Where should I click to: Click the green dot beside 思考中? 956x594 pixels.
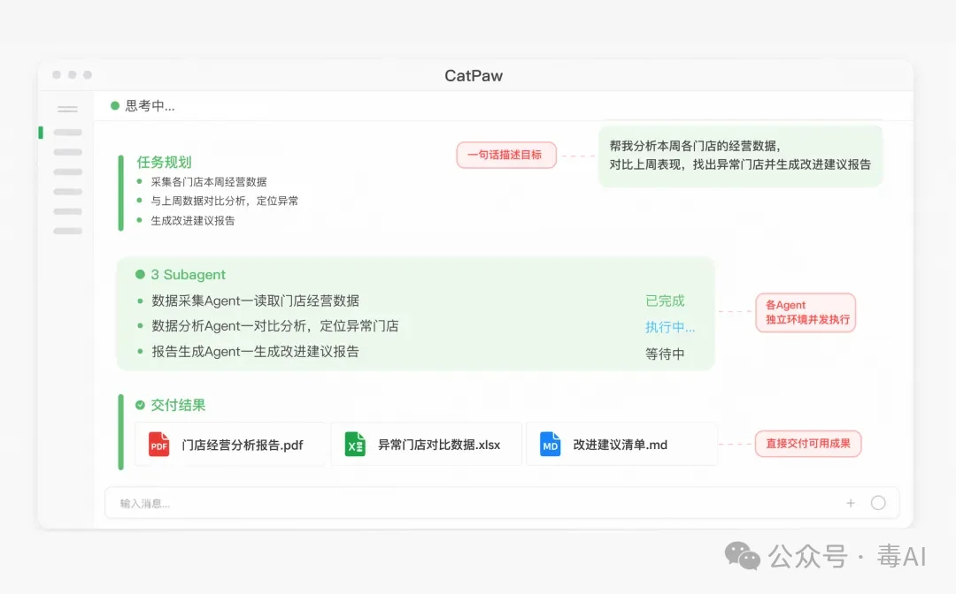(114, 106)
